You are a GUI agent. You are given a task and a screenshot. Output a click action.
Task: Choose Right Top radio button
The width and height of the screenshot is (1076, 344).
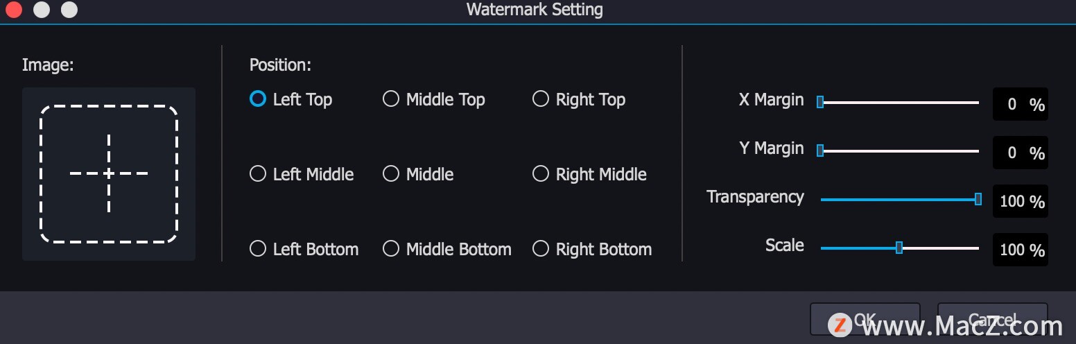(579, 99)
